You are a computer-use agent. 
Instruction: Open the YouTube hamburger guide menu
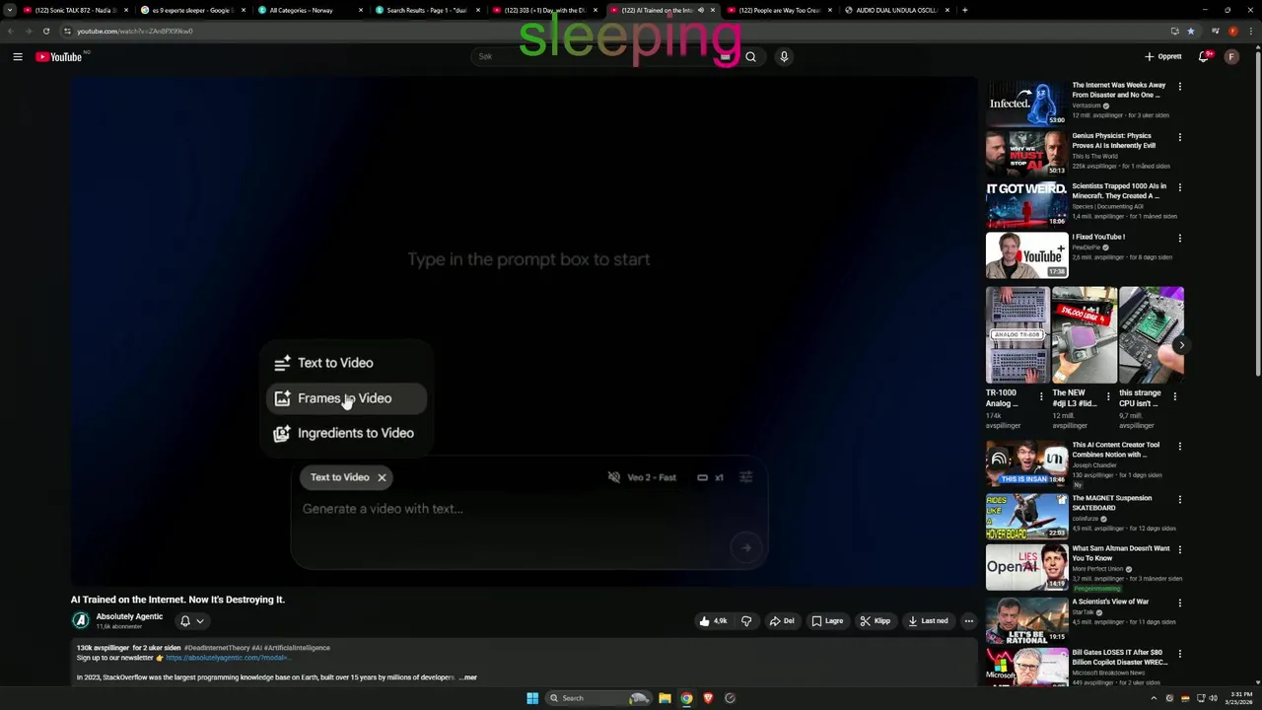pos(18,57)
